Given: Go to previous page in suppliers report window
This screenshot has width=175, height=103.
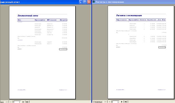Looking at the screenshot, I should pyautogui.click(x=109, y=102).
